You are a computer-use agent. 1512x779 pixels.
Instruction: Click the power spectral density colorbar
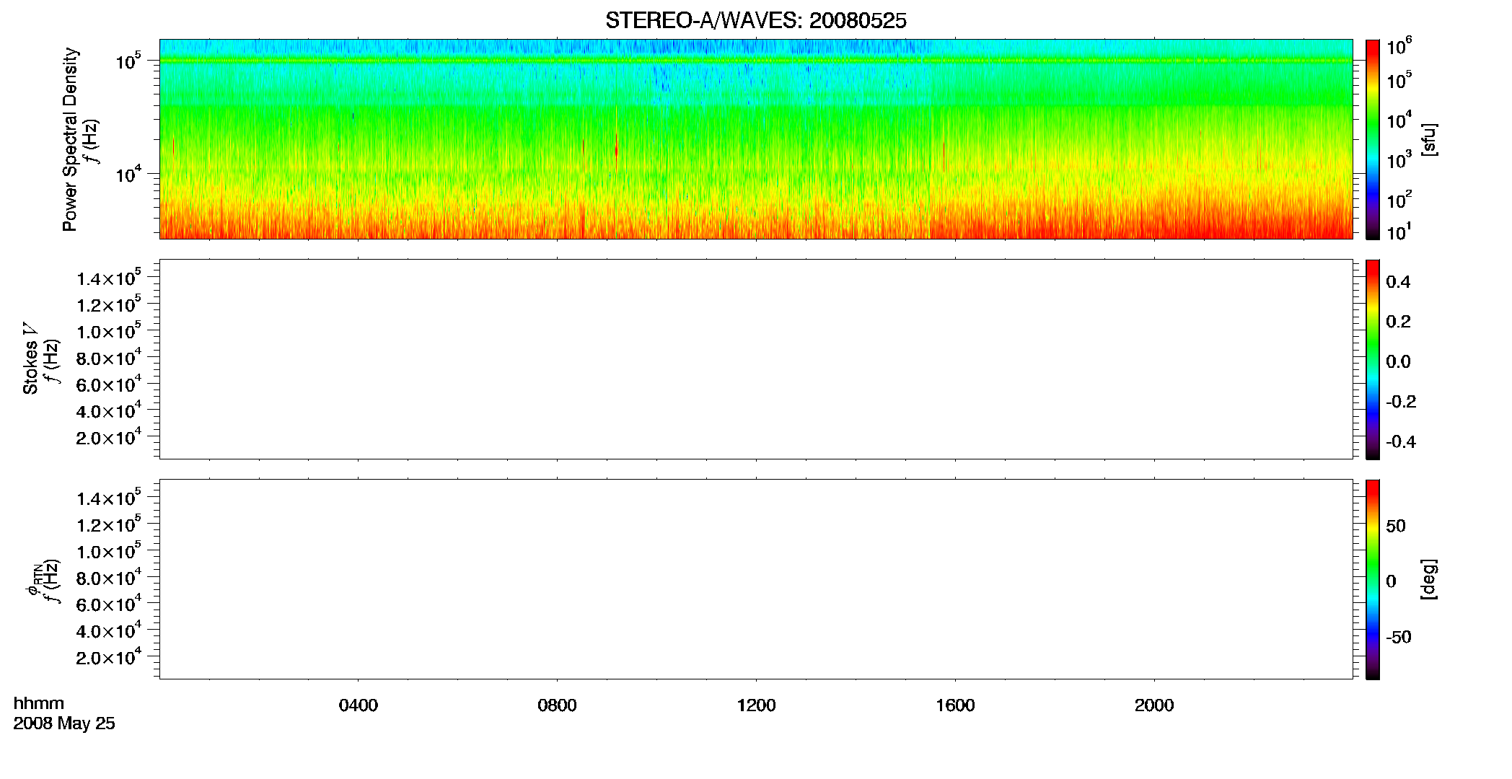[x=1372, y=139]
